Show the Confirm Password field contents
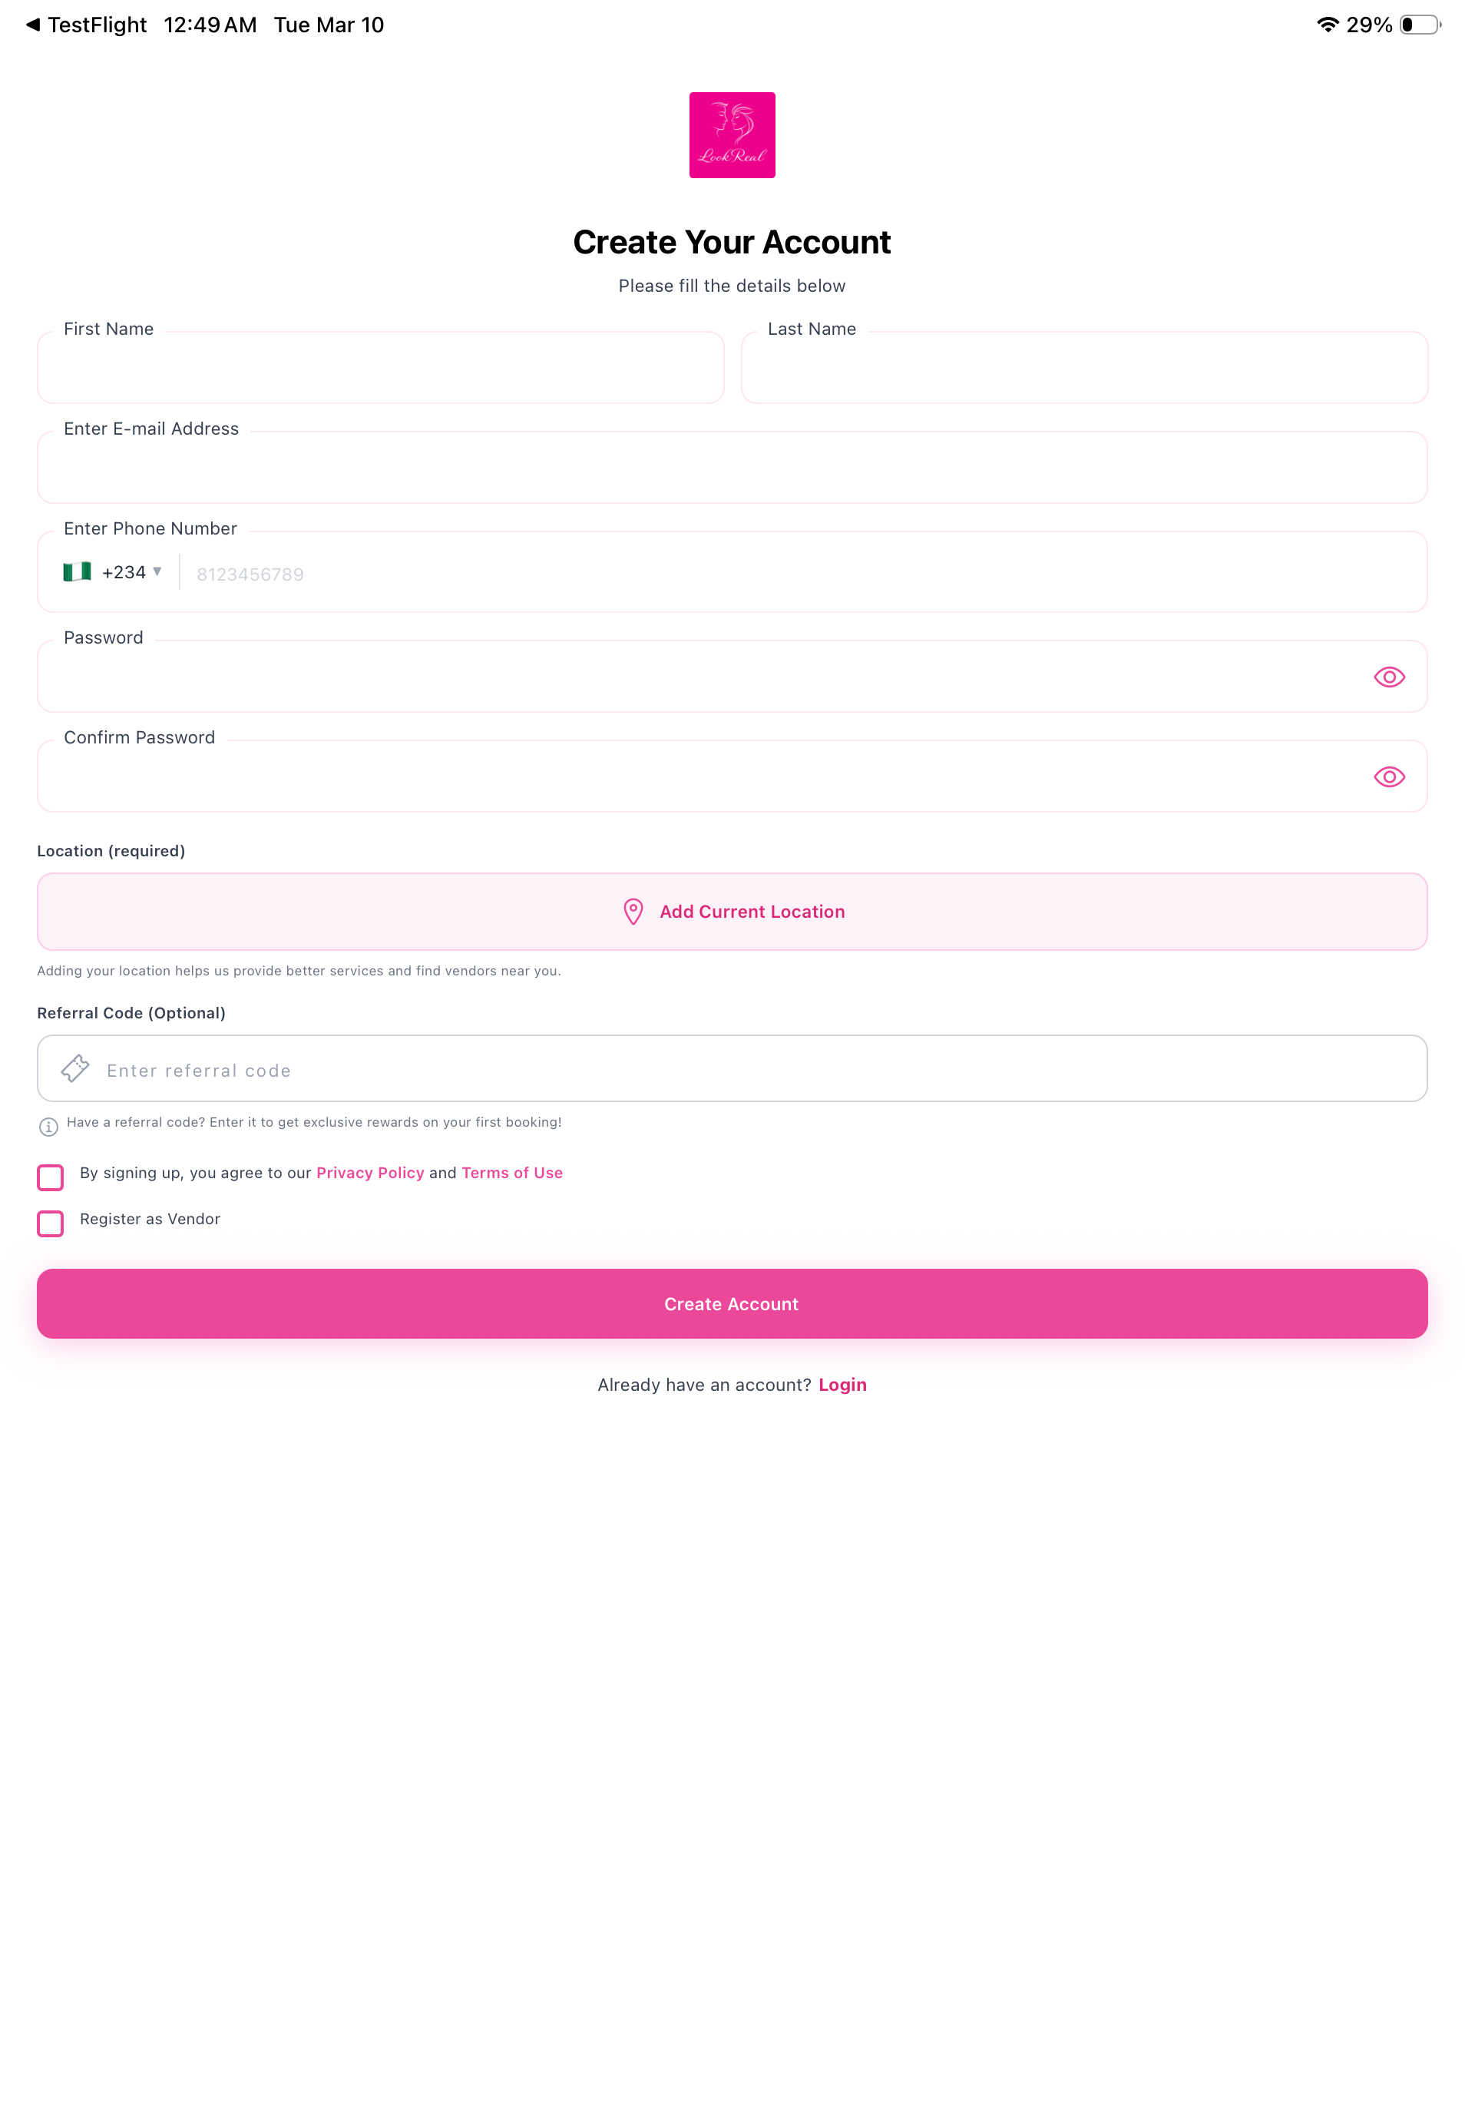Image resolution: width=1465 pixels, height=2109 pixels. point(1389,776)
